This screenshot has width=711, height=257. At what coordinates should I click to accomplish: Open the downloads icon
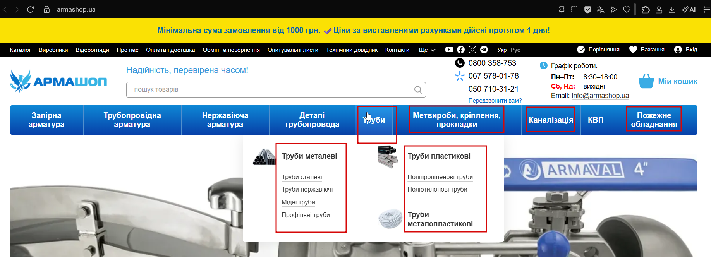[x=672, y=10]
